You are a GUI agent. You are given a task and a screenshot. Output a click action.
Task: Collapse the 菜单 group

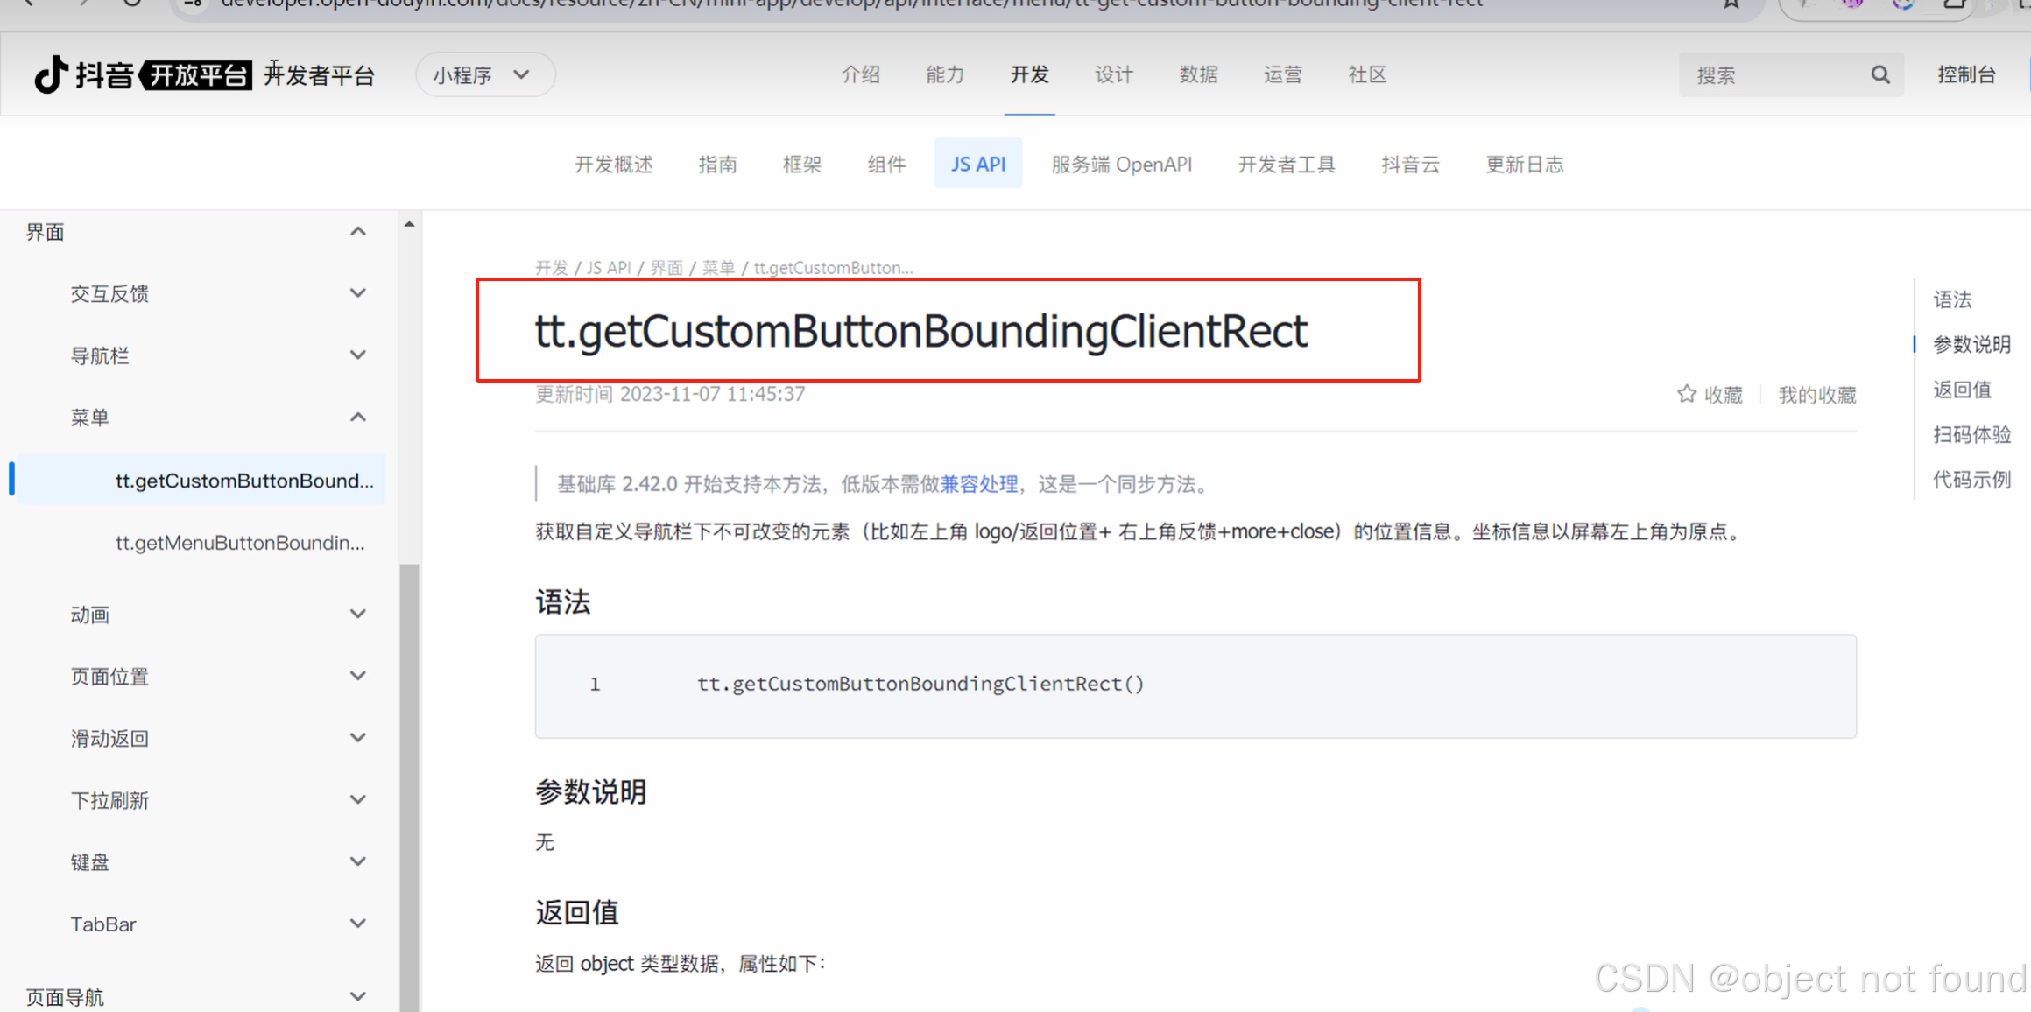(x=357, y=418)
